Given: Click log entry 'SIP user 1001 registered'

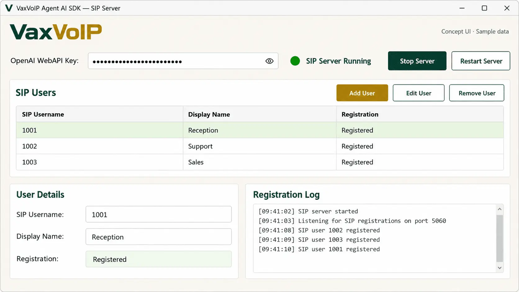Looking at the screenshot, I should click(319, 249).
